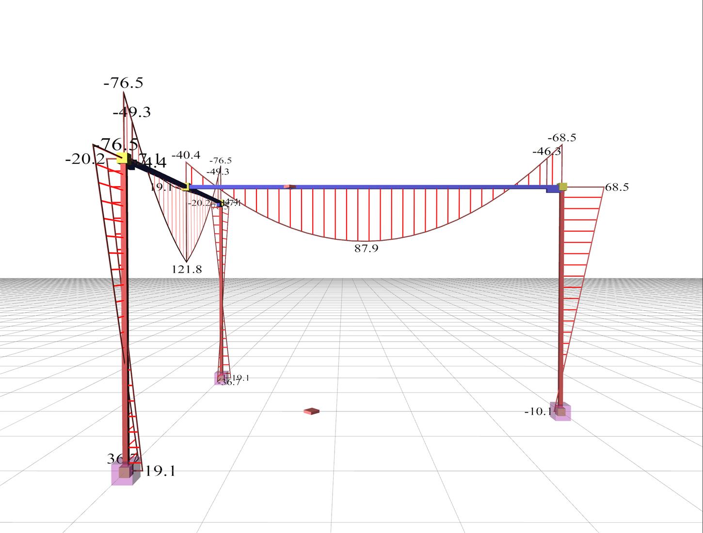Select the -40.4 moment label
The image size is (703, 533).
[186, 155]
